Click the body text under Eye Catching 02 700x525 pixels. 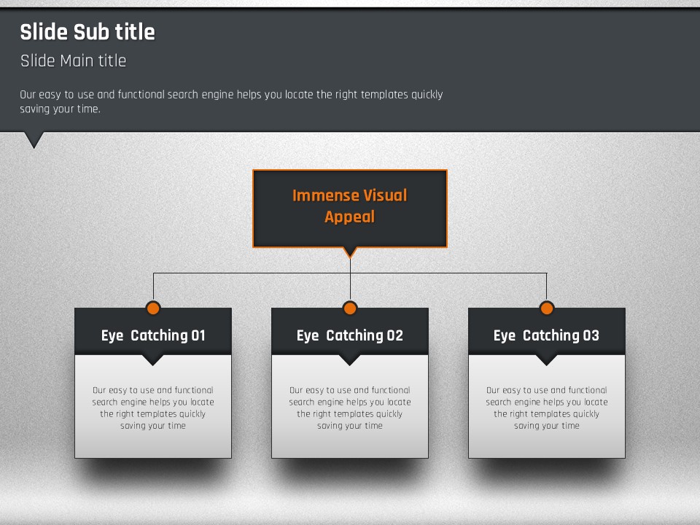click(x=350, y=408)
